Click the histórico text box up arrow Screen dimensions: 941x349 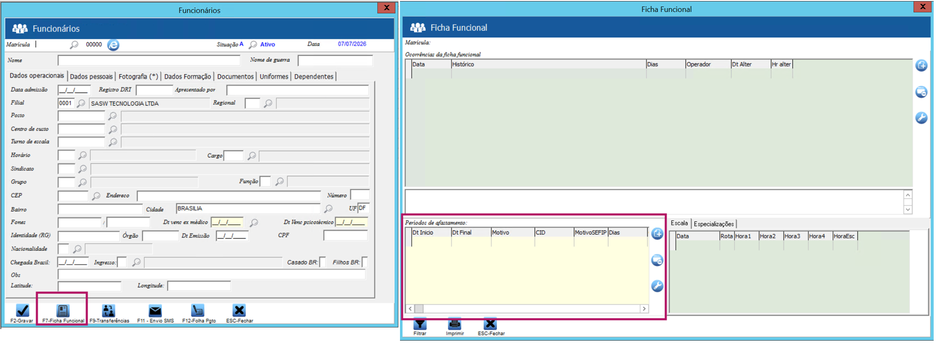coord(908,195)
